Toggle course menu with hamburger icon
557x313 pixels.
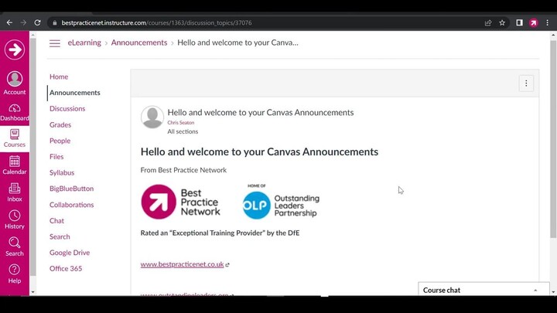[55, 43]
